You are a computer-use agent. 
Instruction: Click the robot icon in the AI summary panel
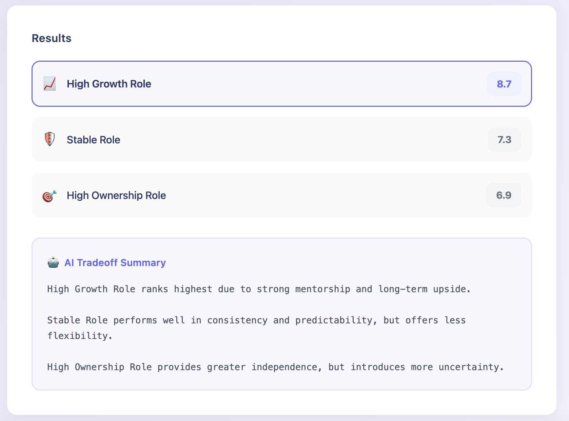[53, 263]
